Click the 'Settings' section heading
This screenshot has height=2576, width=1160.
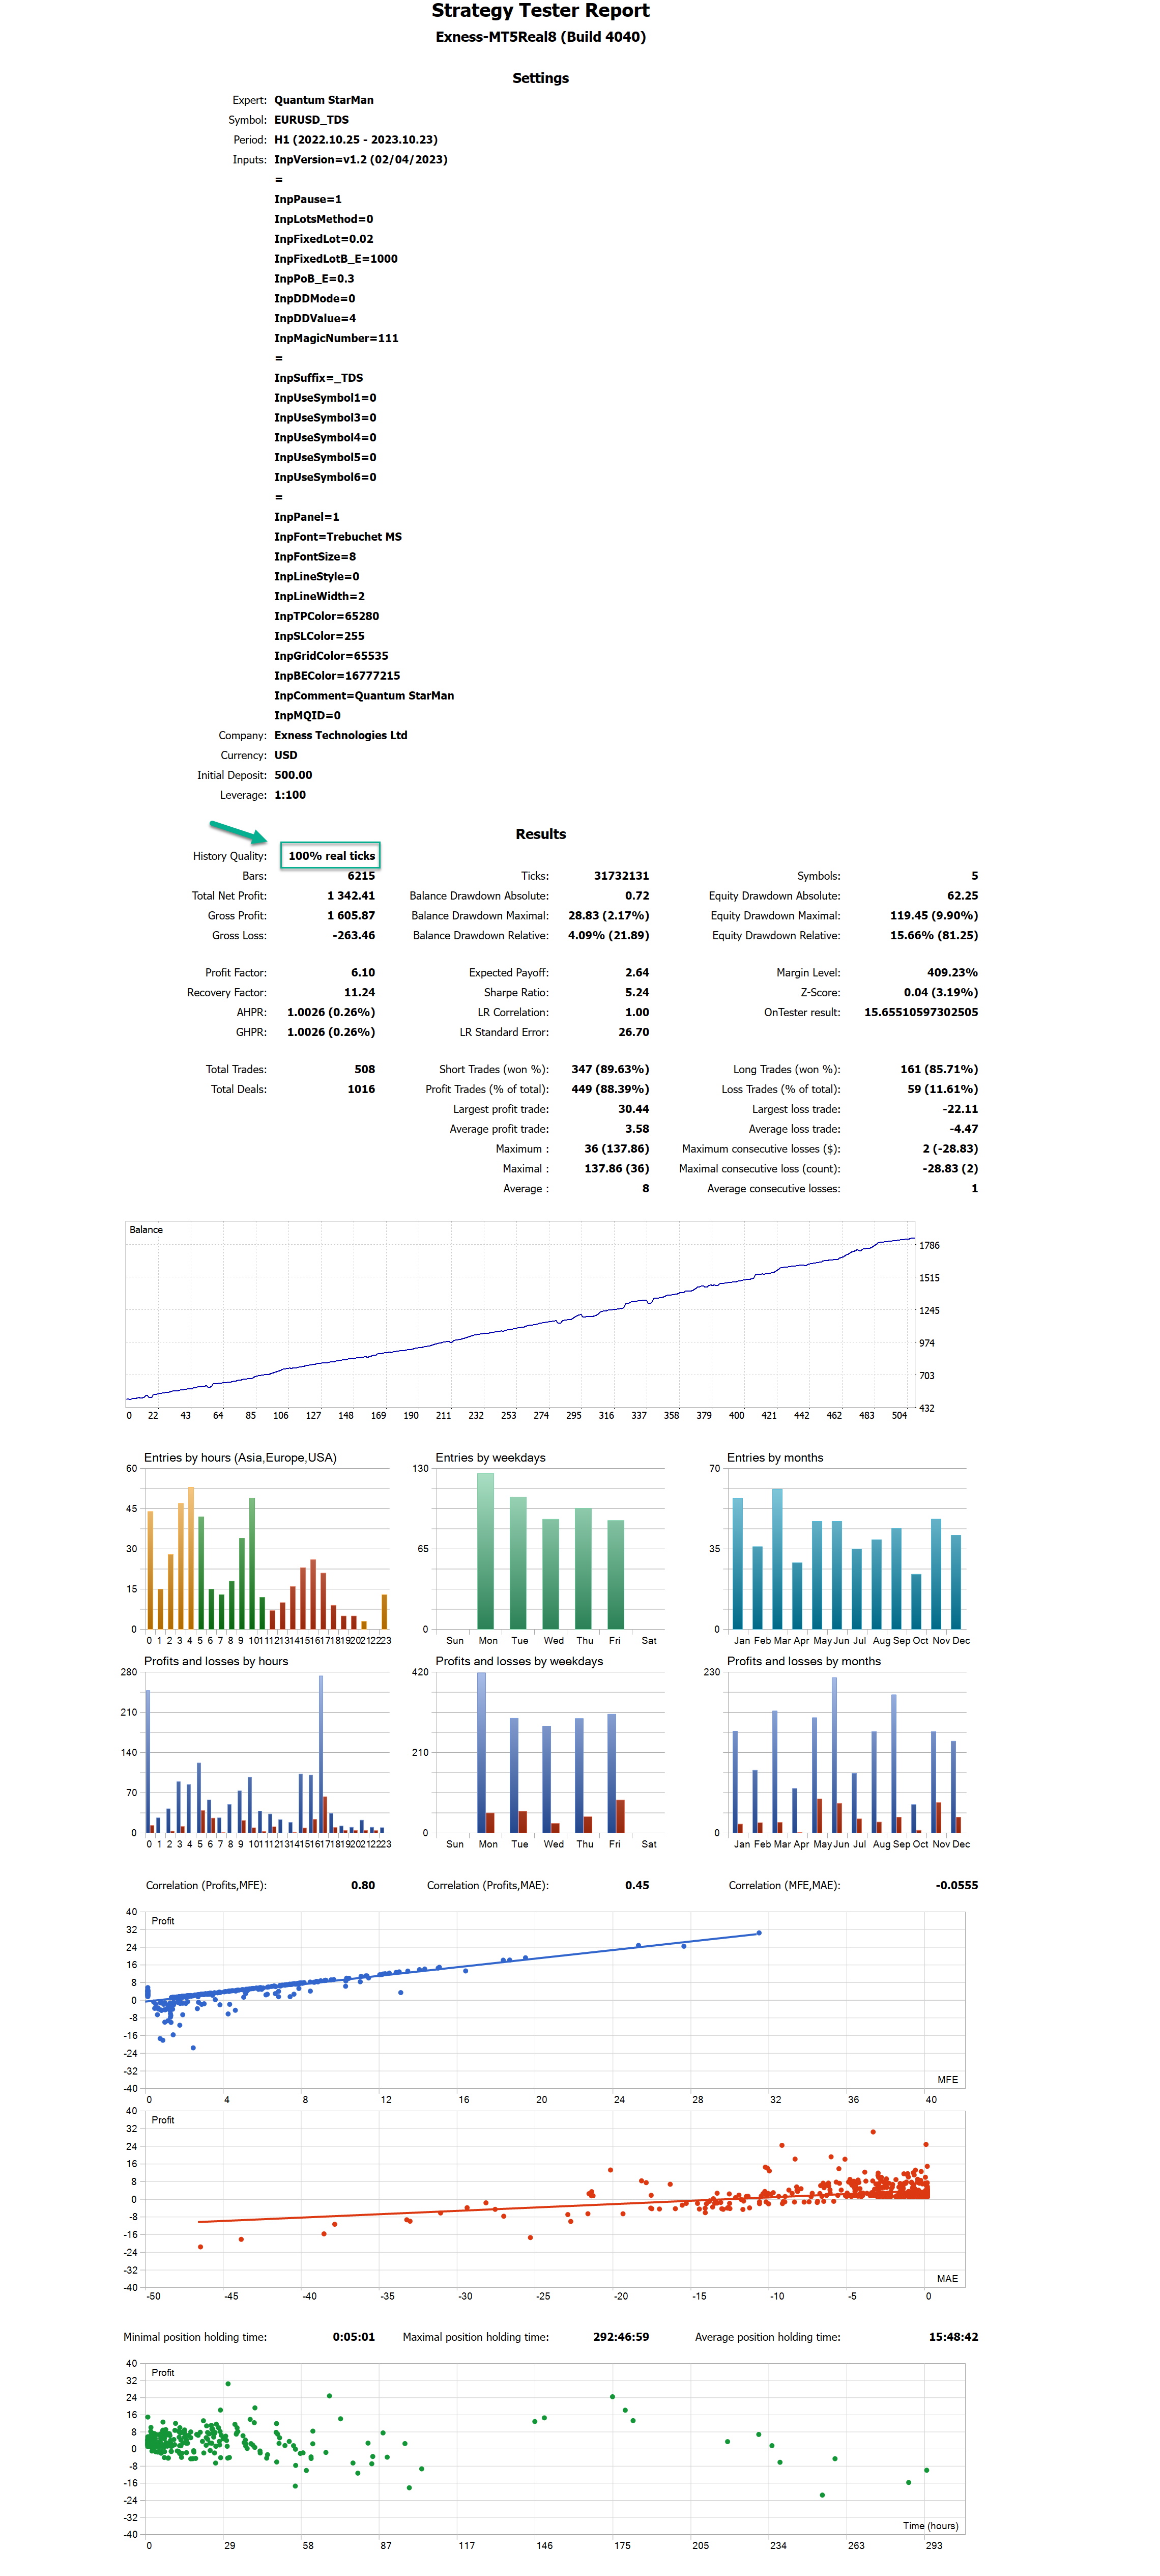(x=539, y=78)
